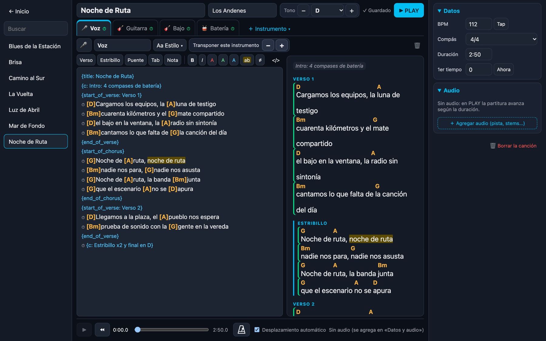Click the timing marker on 'Llegamos a la plaza' line

point(83,218)
